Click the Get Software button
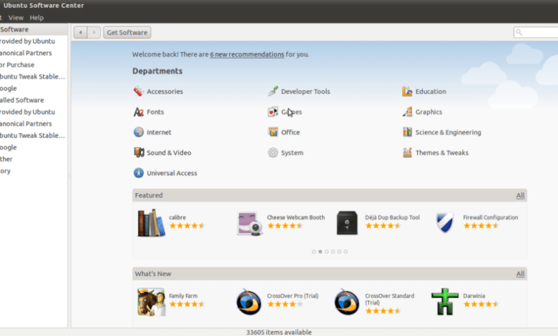Viewport: 558px width, 336px height. pyautogui.click(x=127, y=32)
